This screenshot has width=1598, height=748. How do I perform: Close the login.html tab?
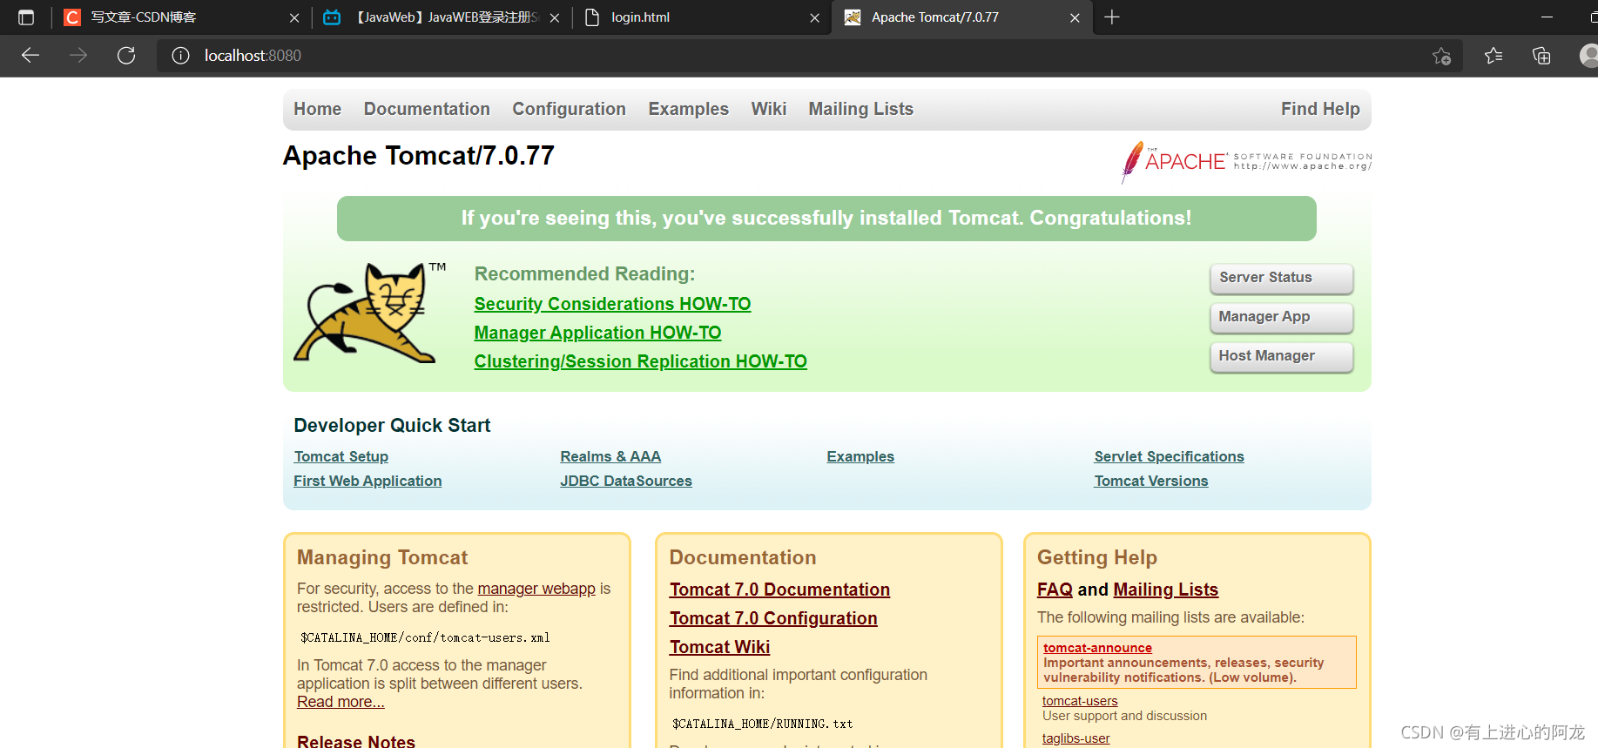pos(814,17)
